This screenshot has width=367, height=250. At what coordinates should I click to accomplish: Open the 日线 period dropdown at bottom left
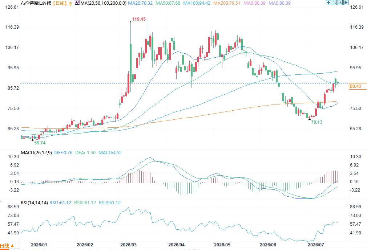(7, 246)
